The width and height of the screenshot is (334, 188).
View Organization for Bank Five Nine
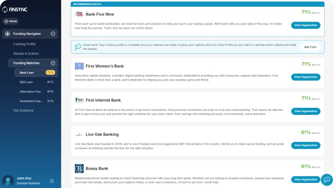[x=306, y=25]
